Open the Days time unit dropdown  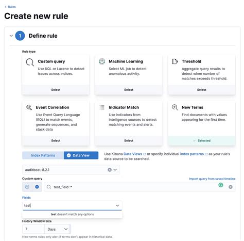(58, 229)
